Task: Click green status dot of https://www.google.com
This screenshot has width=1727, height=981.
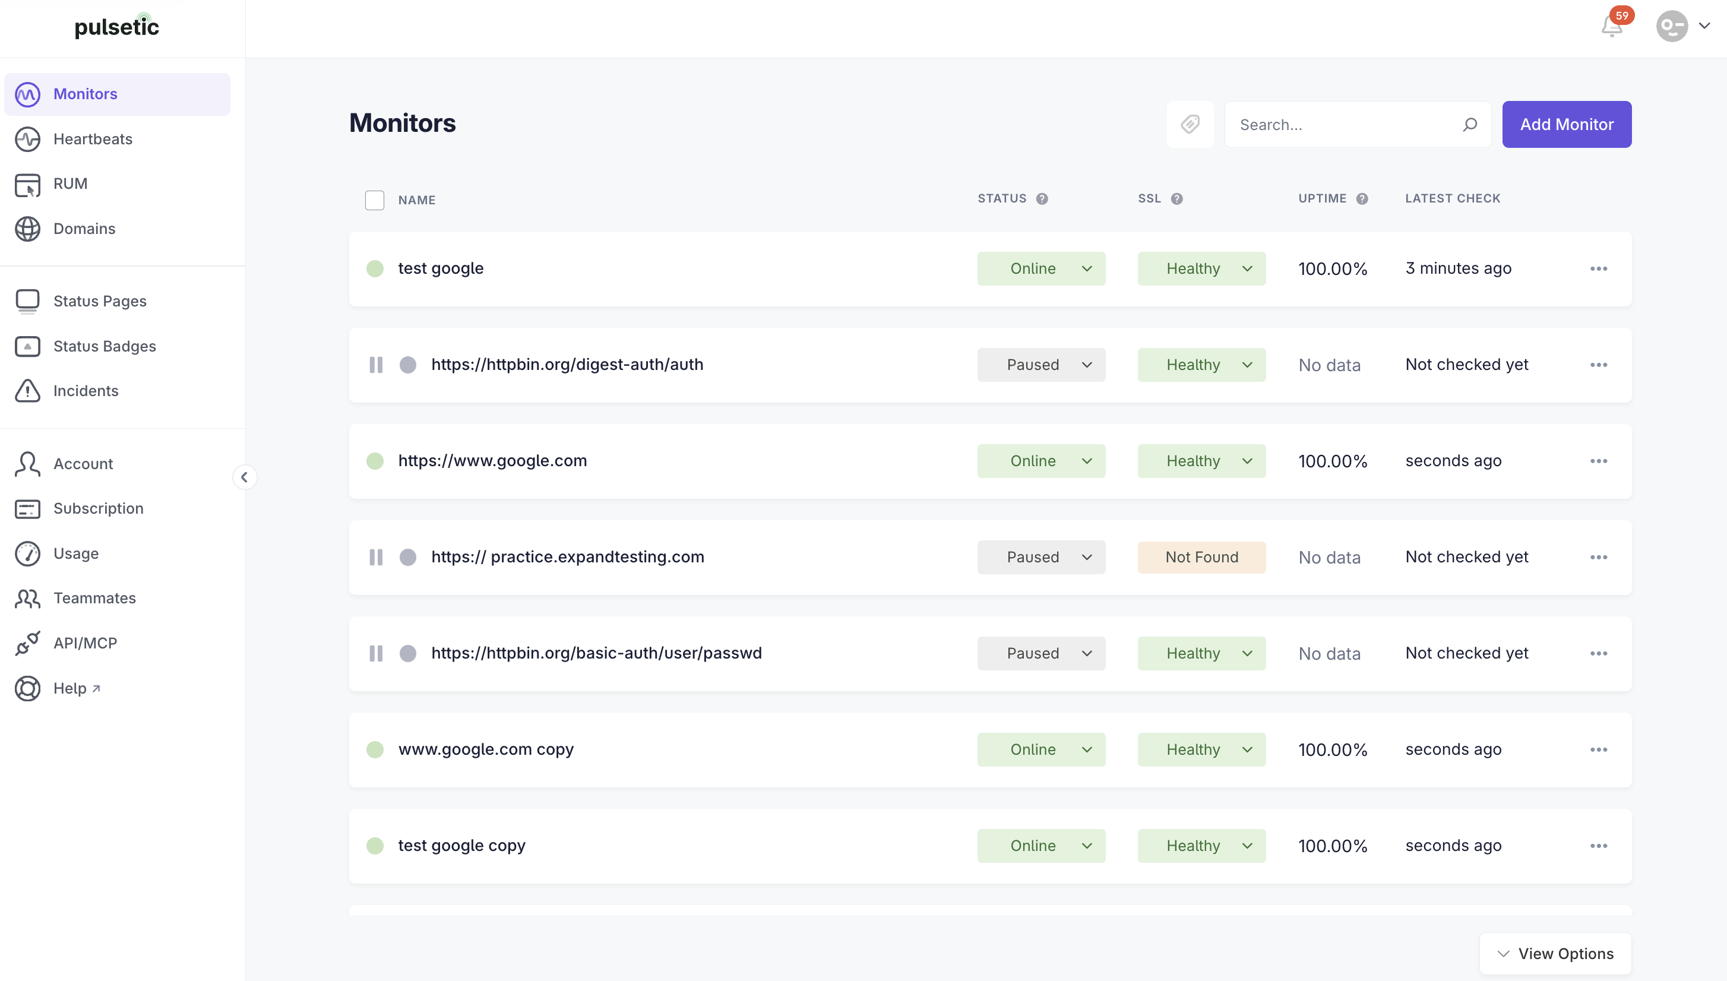Action: click(x=375, y=461)
